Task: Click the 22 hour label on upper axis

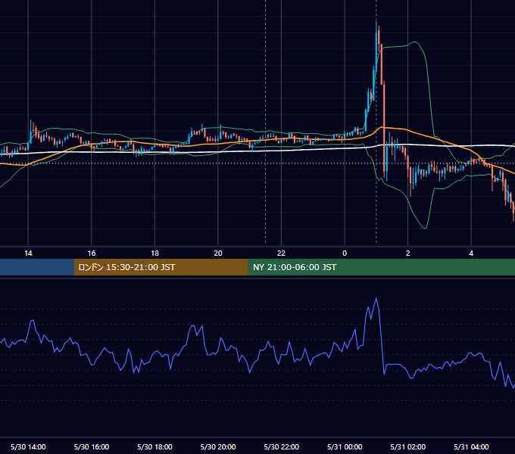Action: pos(281,253)
